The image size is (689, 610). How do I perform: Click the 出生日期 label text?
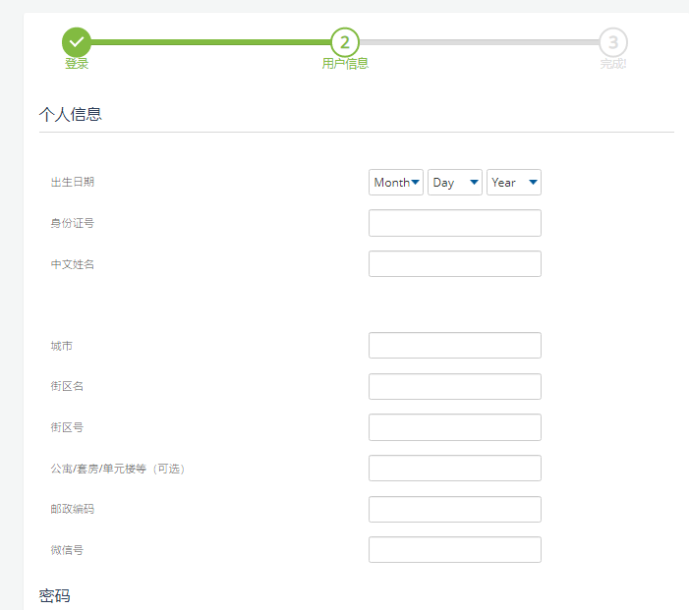73,182
